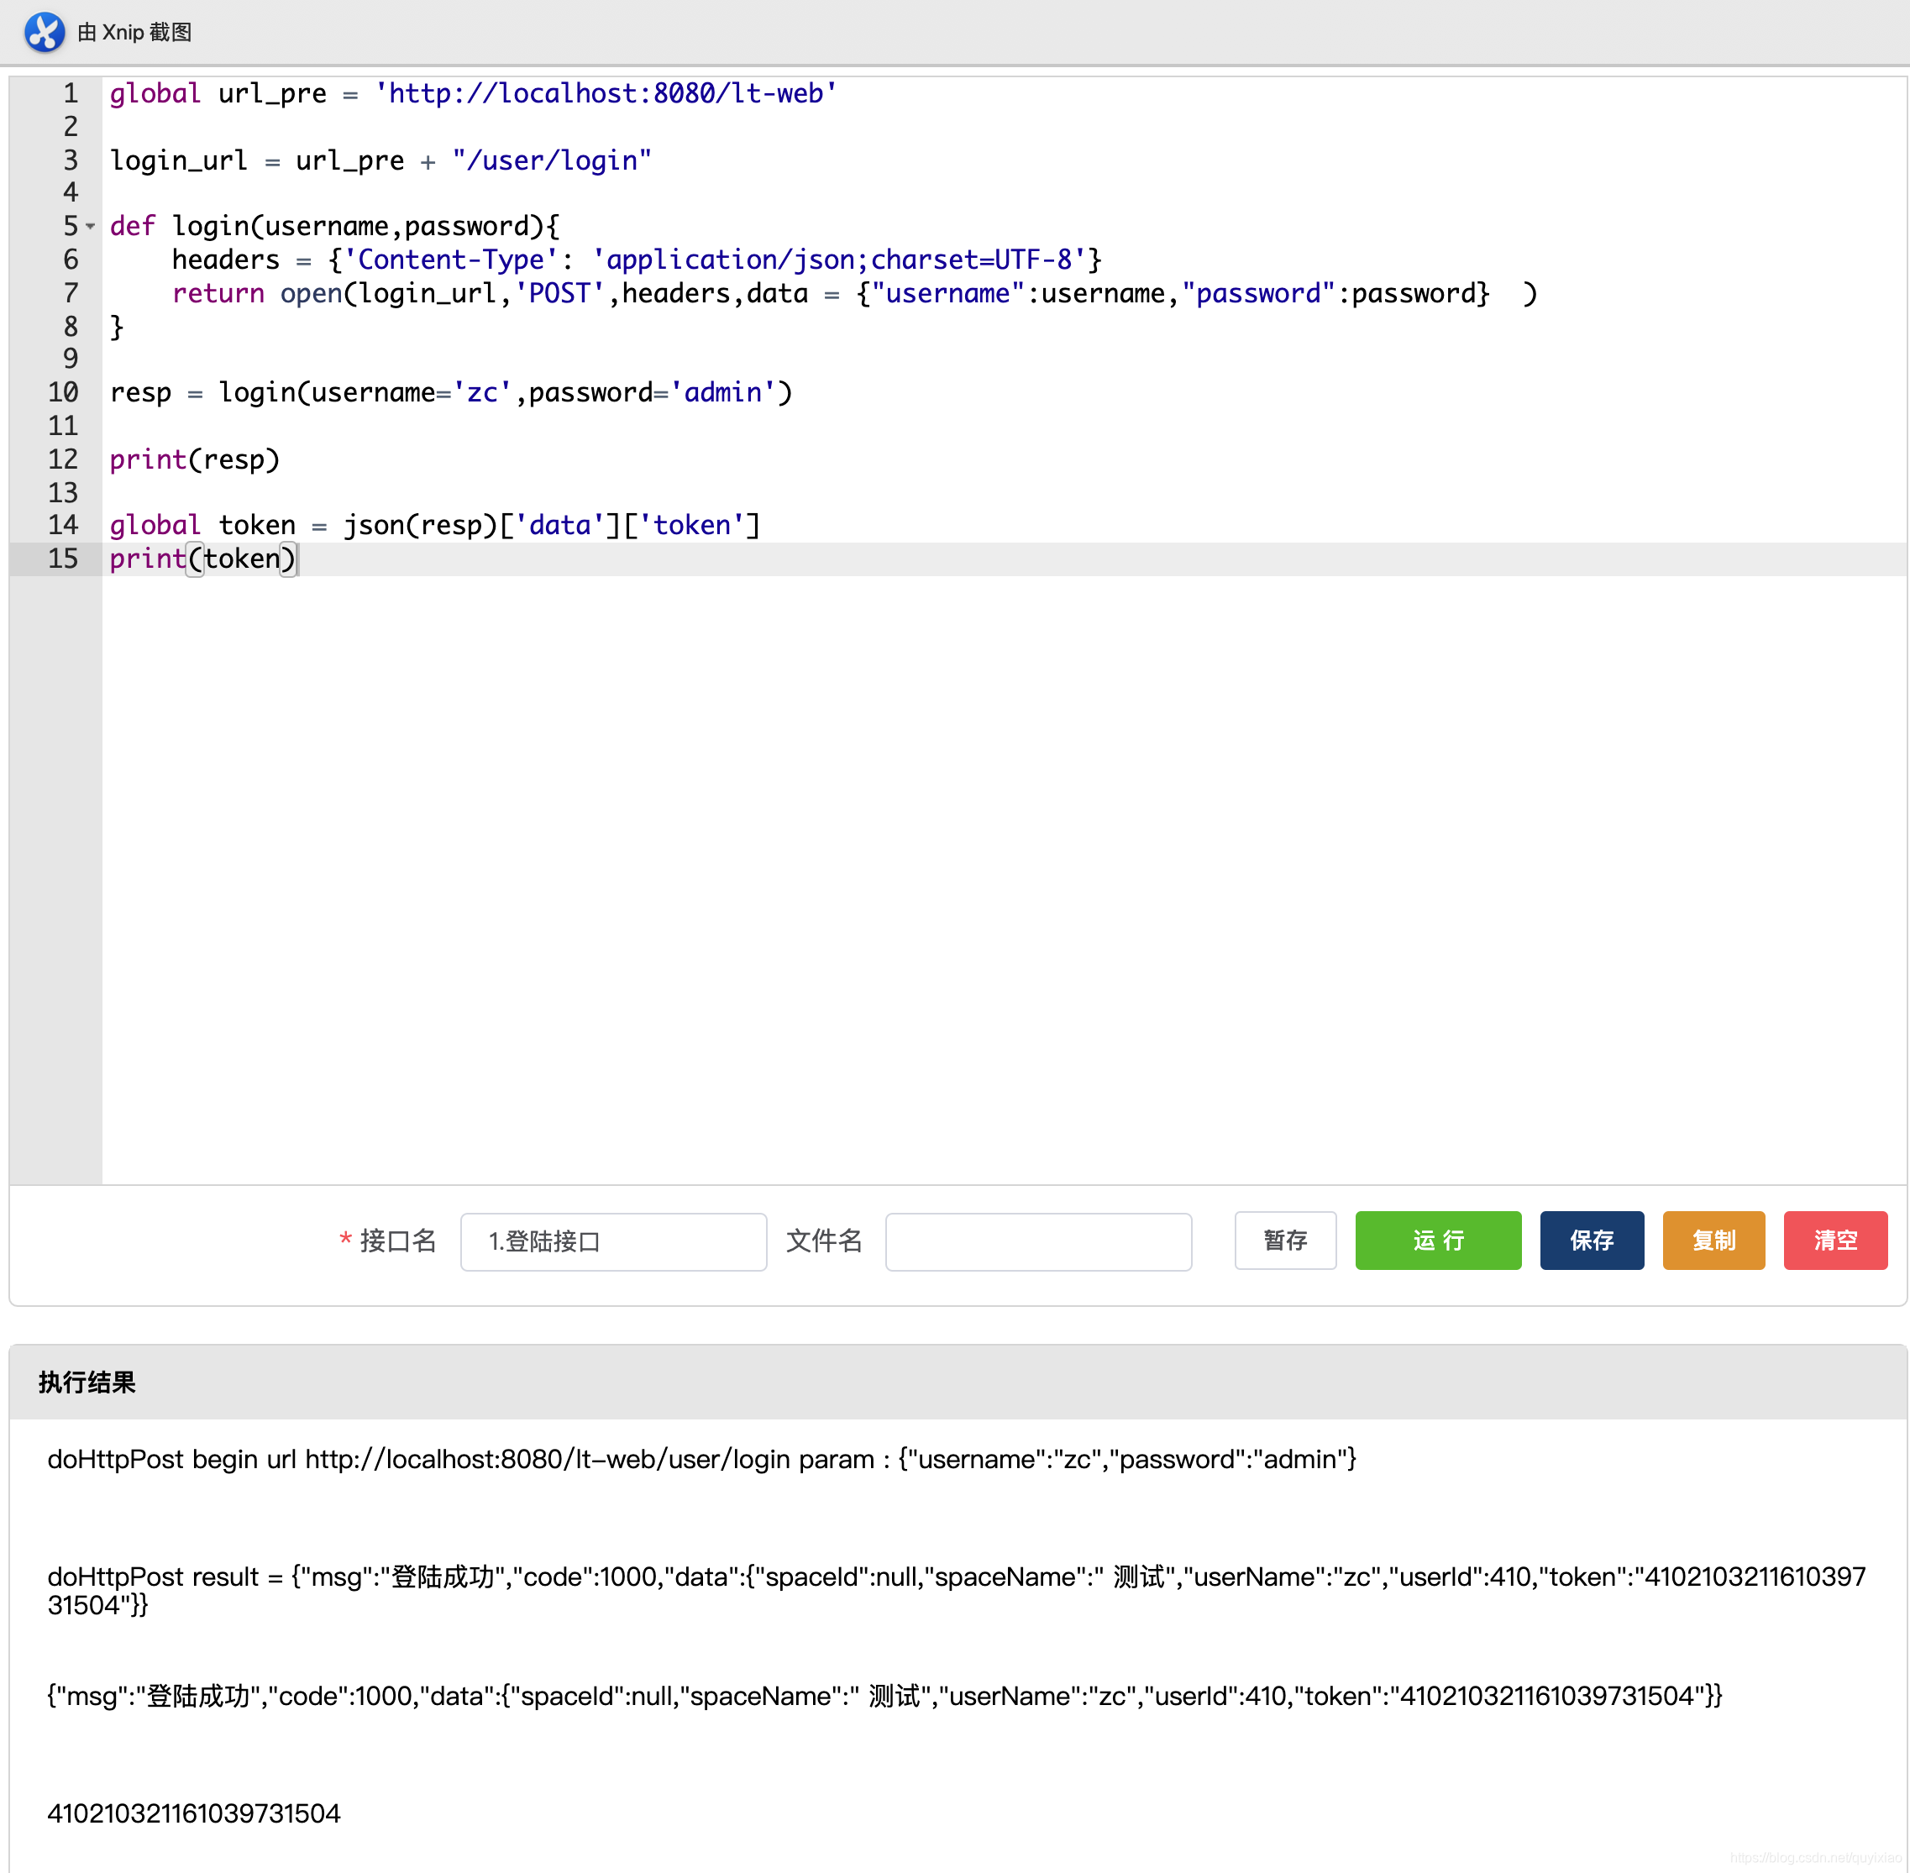Screen dimensions: 1910x1873
Task: Click line number 10 in the gutter
Action: pos(63,392)
